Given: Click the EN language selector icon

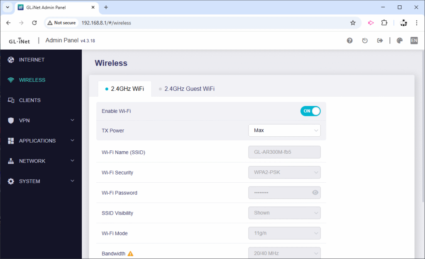Looking at the screenshot, I should click(414, 41).
